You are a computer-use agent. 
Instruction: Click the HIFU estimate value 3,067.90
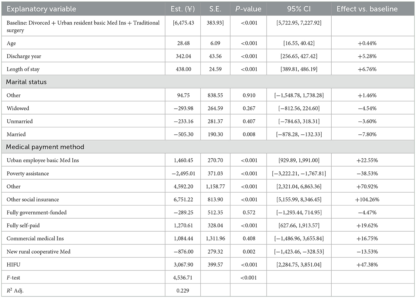click(x=183, y=265)
